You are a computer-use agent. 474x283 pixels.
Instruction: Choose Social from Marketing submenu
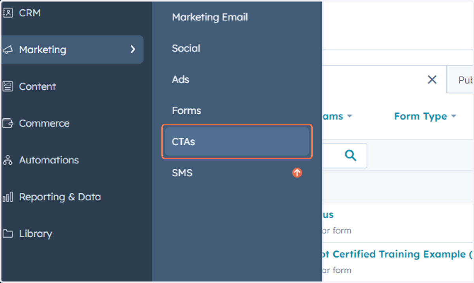point(186,49)
